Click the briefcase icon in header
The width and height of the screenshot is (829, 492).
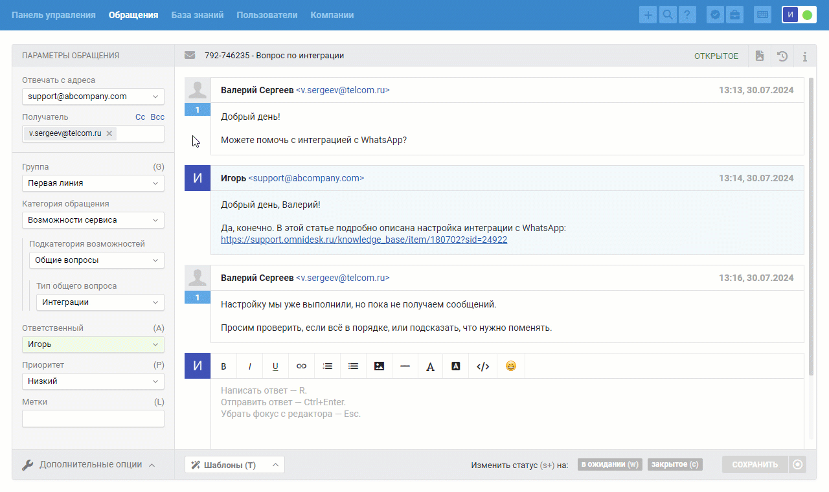tap(735, 15)
